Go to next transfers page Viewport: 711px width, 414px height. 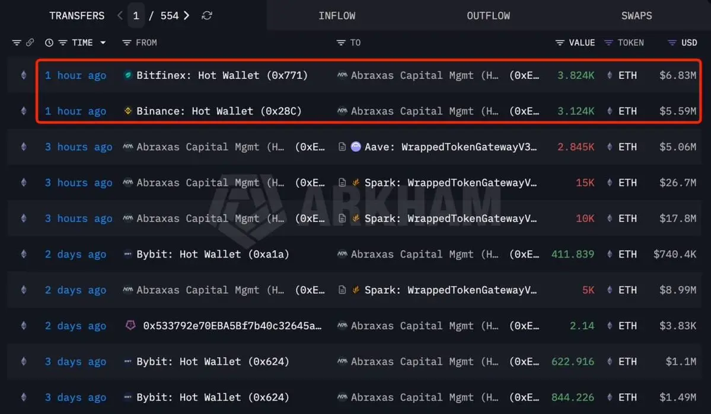pyautogui.click(x=186, y=15)
